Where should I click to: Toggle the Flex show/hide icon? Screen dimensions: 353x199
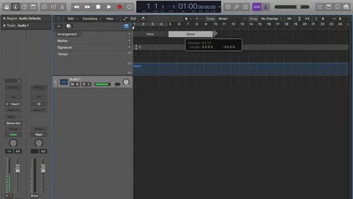(x=133, y=19)
